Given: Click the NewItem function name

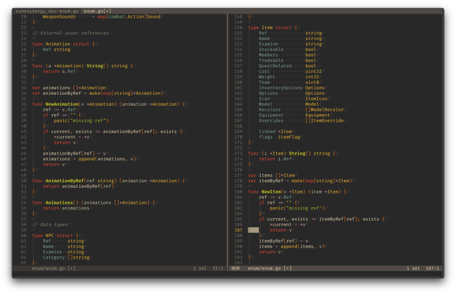Looking at the screenshot, I should (271, 192).
